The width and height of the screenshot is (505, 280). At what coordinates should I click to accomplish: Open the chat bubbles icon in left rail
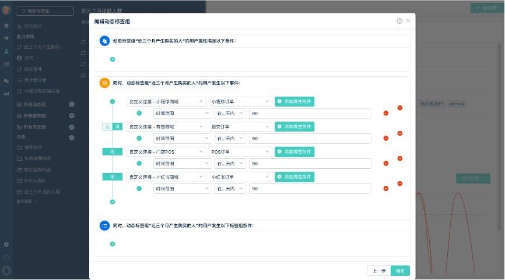(6, 81)
